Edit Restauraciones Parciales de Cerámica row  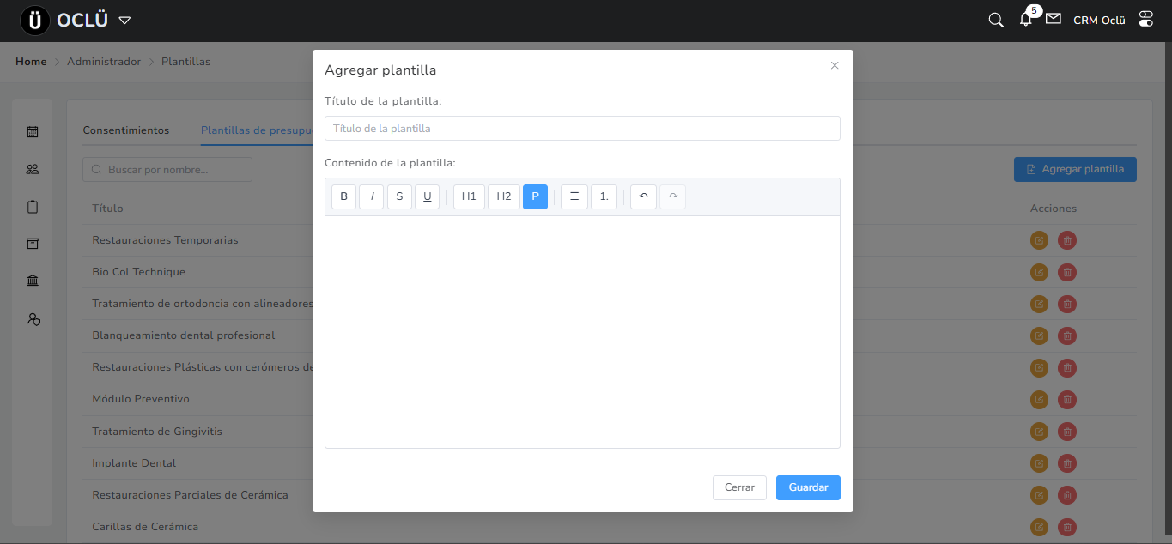click(x=1039, y=495)
